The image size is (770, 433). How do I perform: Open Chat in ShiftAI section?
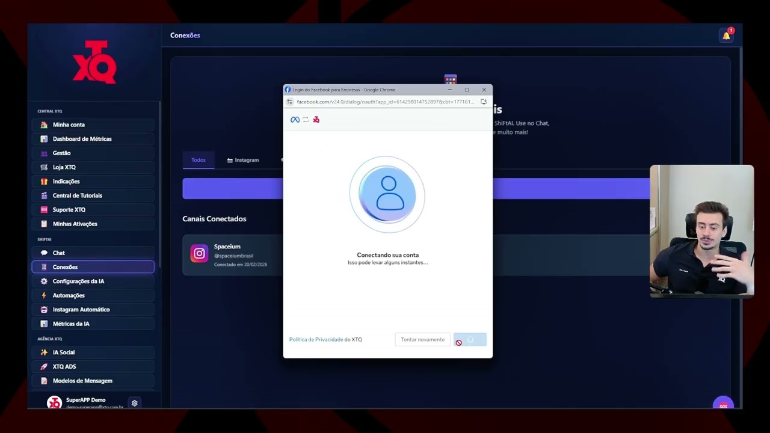93,253
